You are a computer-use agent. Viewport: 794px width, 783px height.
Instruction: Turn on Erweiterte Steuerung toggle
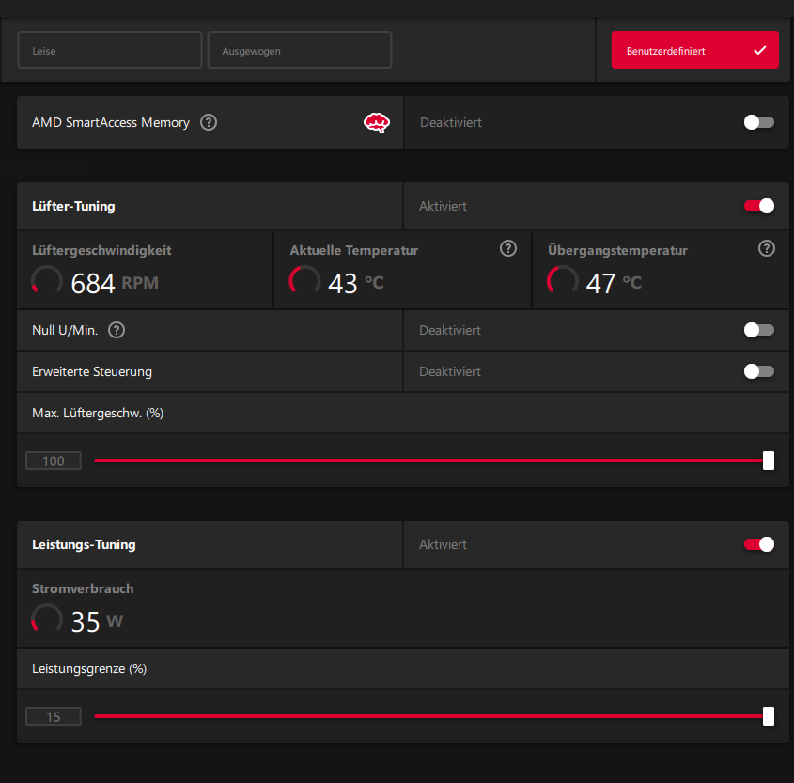[x=758, y=371]
